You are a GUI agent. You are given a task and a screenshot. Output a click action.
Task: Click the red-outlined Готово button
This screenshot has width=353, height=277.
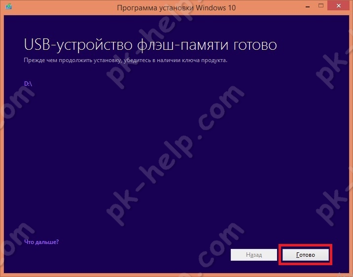306,255
